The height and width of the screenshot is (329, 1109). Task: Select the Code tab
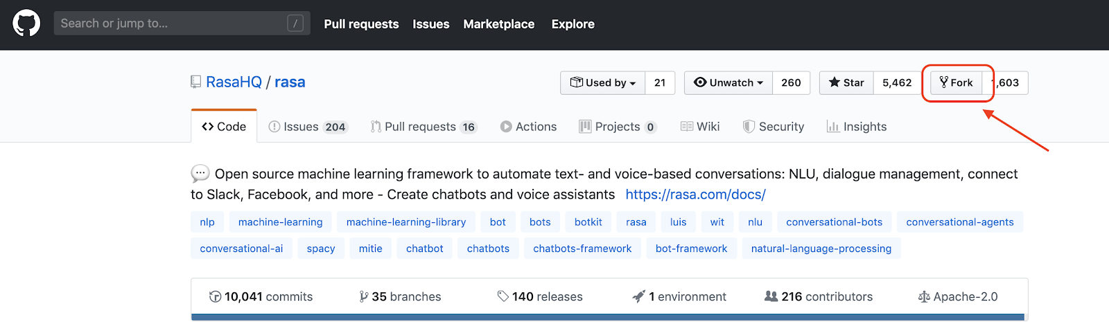(x=224, y=126)
